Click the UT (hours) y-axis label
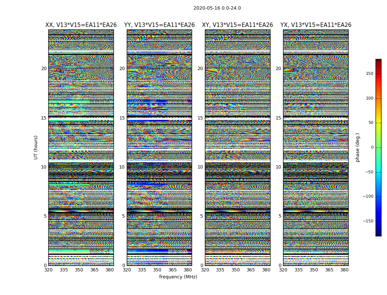The height and width of the screenshot is (295, 387). [36, 147]
